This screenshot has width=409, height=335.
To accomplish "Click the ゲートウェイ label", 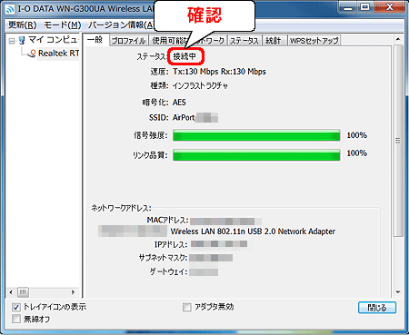I will pos(168,271).
